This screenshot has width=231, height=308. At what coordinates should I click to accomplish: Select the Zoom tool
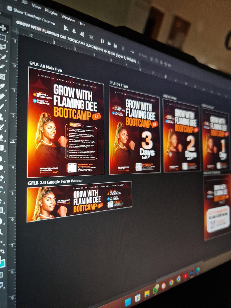pyautogui.click(x=1, y=232)
